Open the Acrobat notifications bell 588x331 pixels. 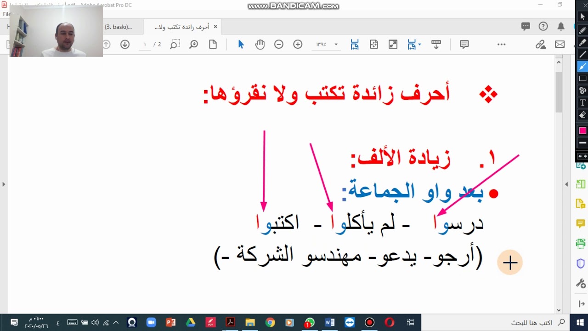tap(561, 27)
